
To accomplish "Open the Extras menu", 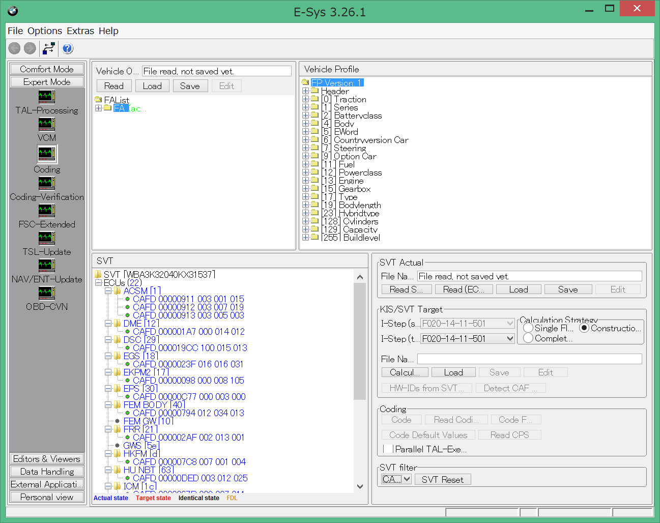I will click(x=80, y=31).
